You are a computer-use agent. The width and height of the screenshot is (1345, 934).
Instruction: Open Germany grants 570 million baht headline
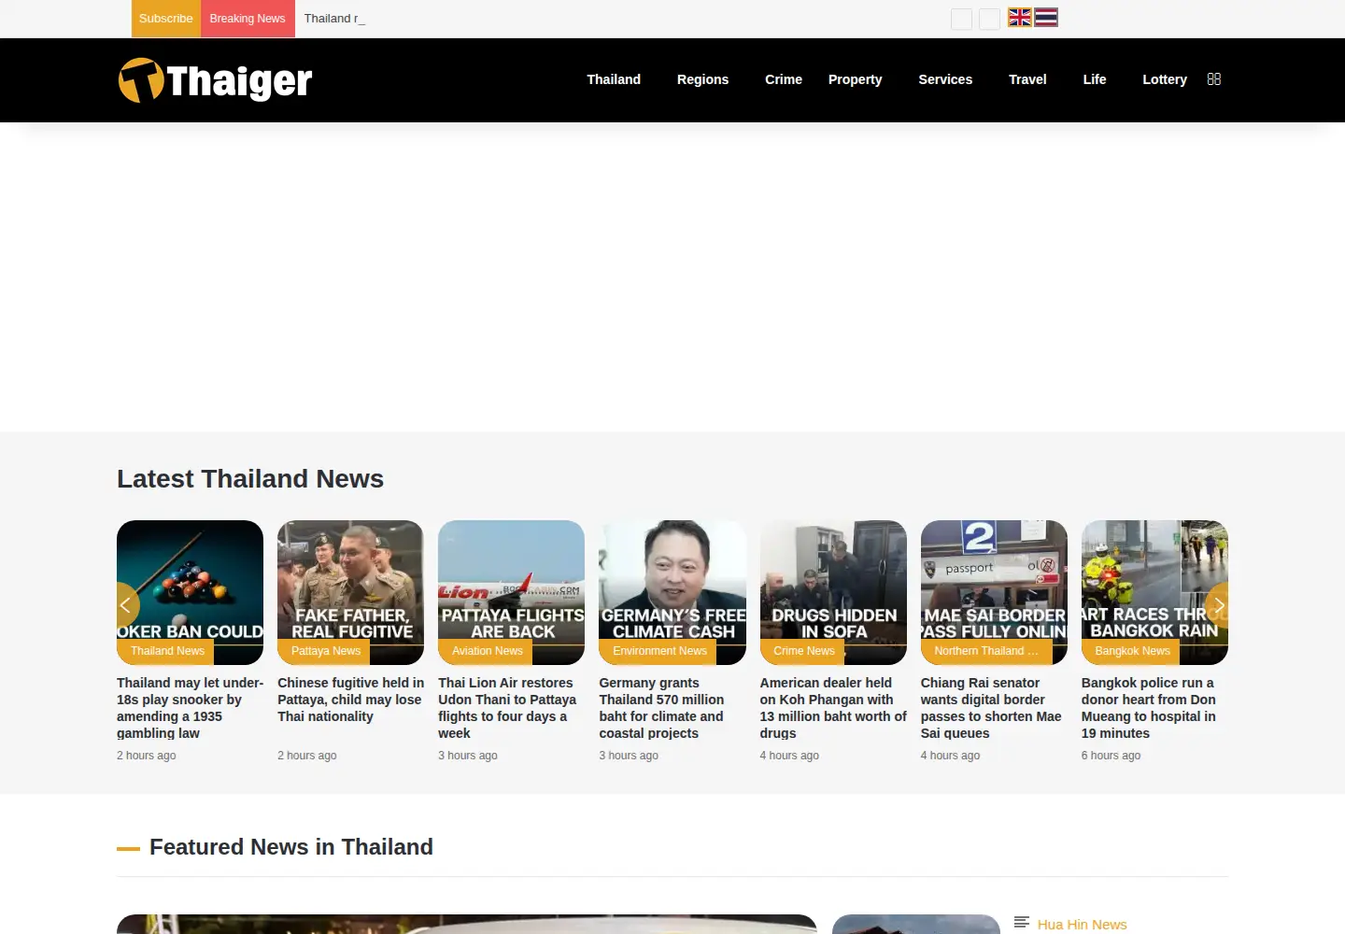[x=661, y=708]
